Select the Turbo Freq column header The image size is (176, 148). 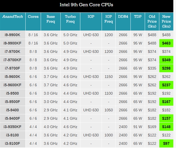pyautogui.click(x=70, y=19)
